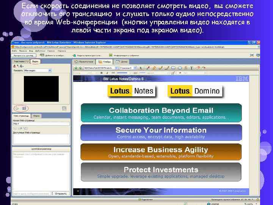Image resolution: width=273 pixels, height=205 pixels.
Task: Open the Участники (1) tab
Action: (21, 61)
